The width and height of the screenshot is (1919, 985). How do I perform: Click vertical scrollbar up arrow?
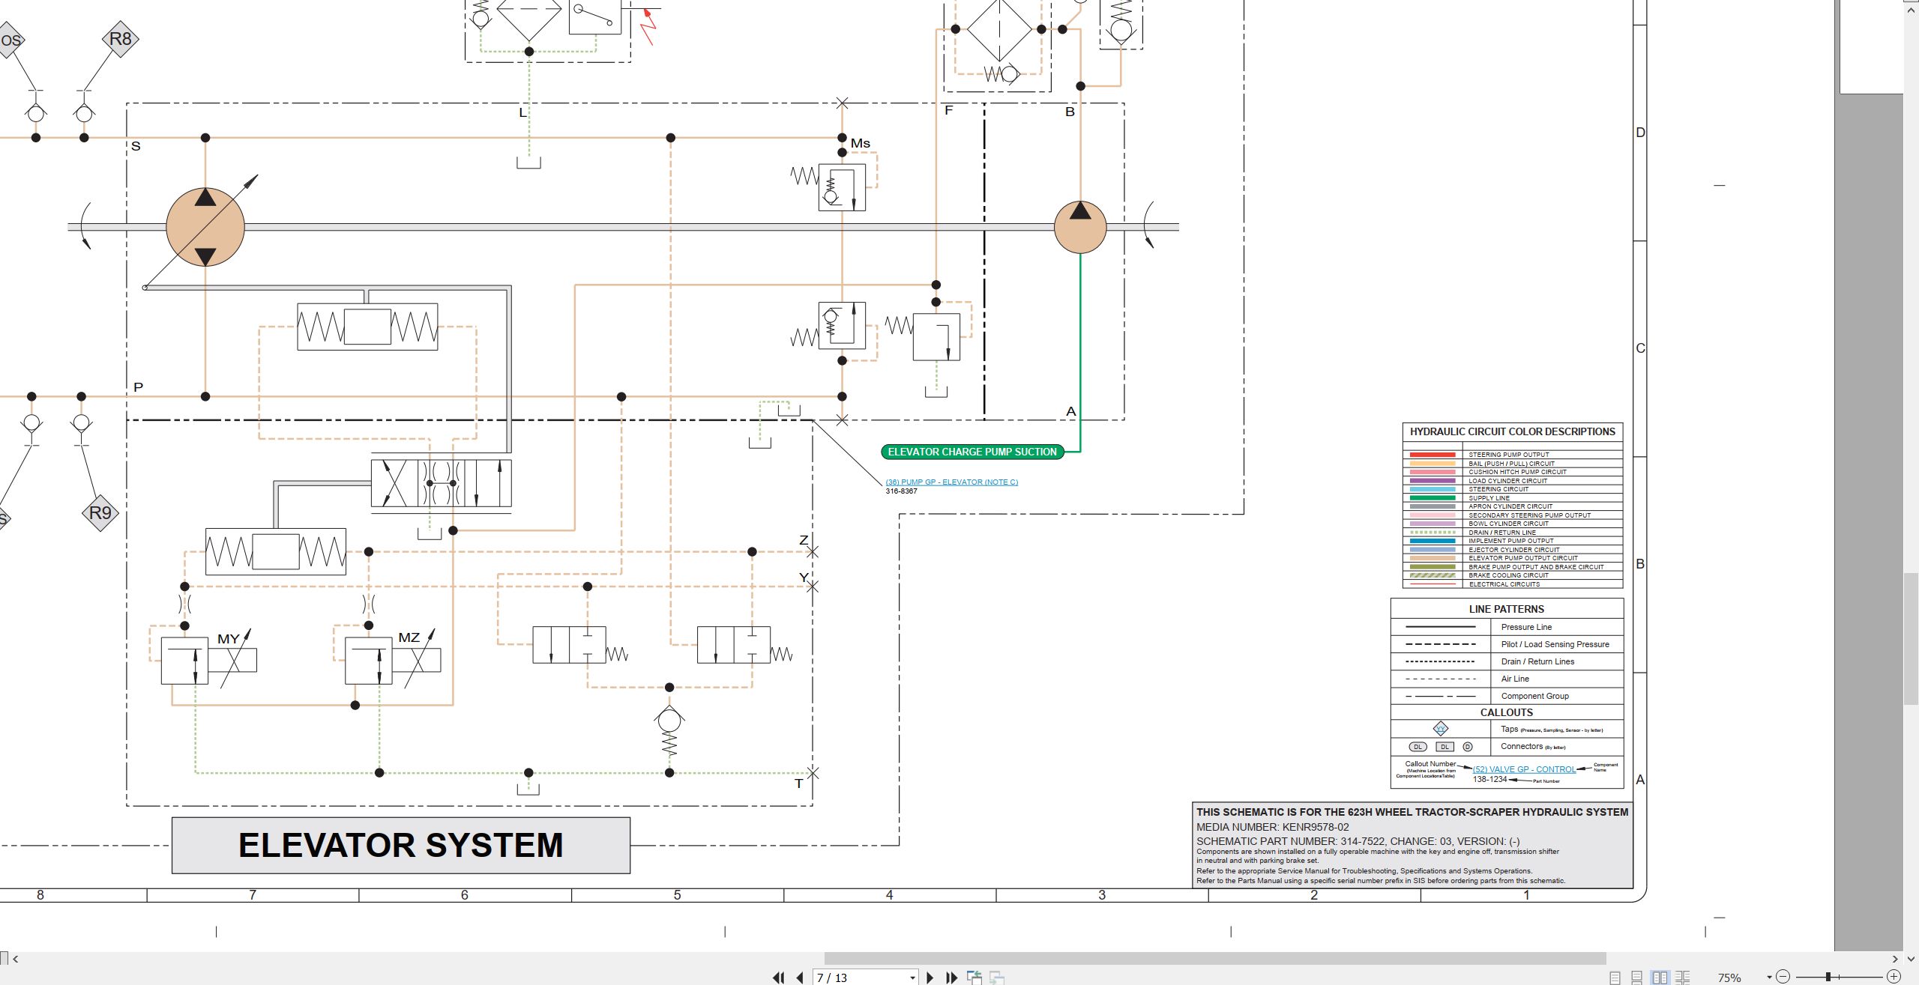(x=1912, y=10)
